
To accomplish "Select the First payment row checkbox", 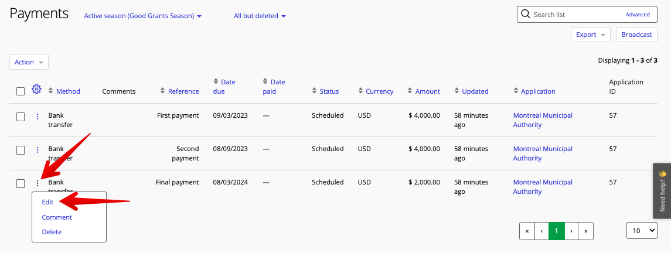I will [21, 117].
